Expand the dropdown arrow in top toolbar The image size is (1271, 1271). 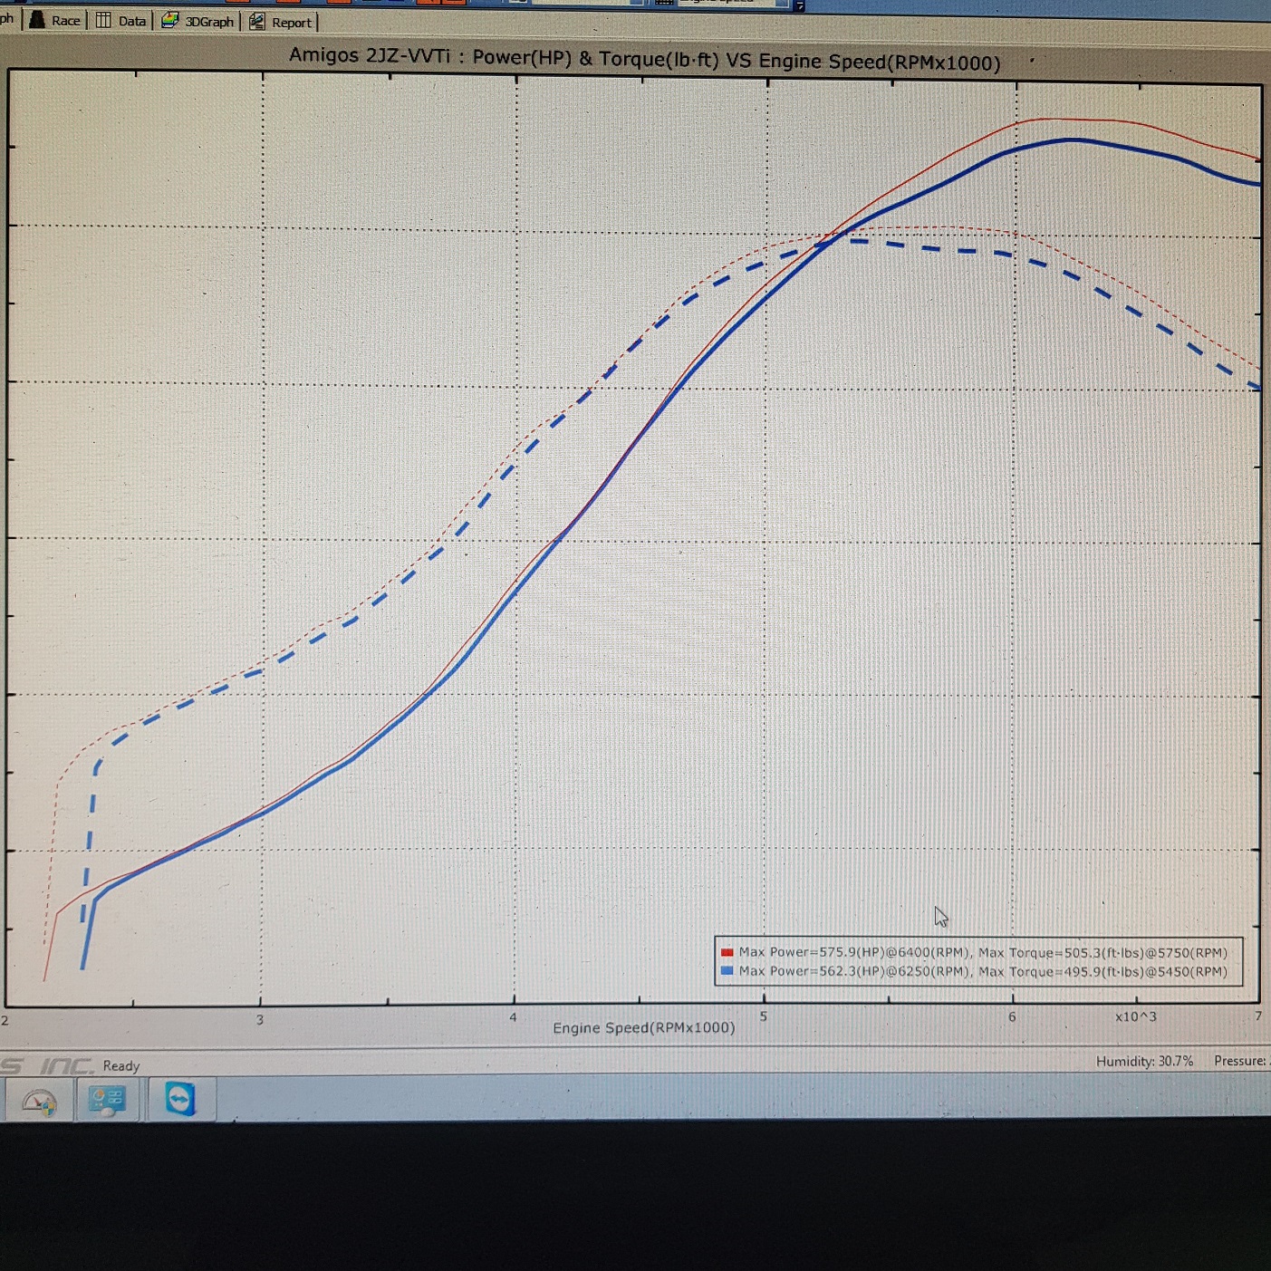tap(799, 5)
